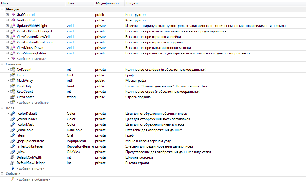Viewport: 306px width, 184px height.
Task: Click the ViewCustomDrawFooter method icon
Action: click(13, 42)
